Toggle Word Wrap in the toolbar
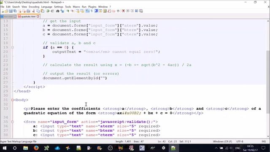The image size is (270, 152). coord(87,11)
